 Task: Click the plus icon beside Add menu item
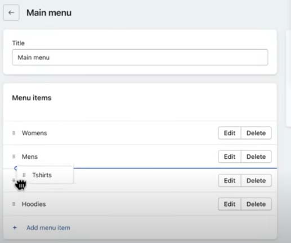coord(15,228)
